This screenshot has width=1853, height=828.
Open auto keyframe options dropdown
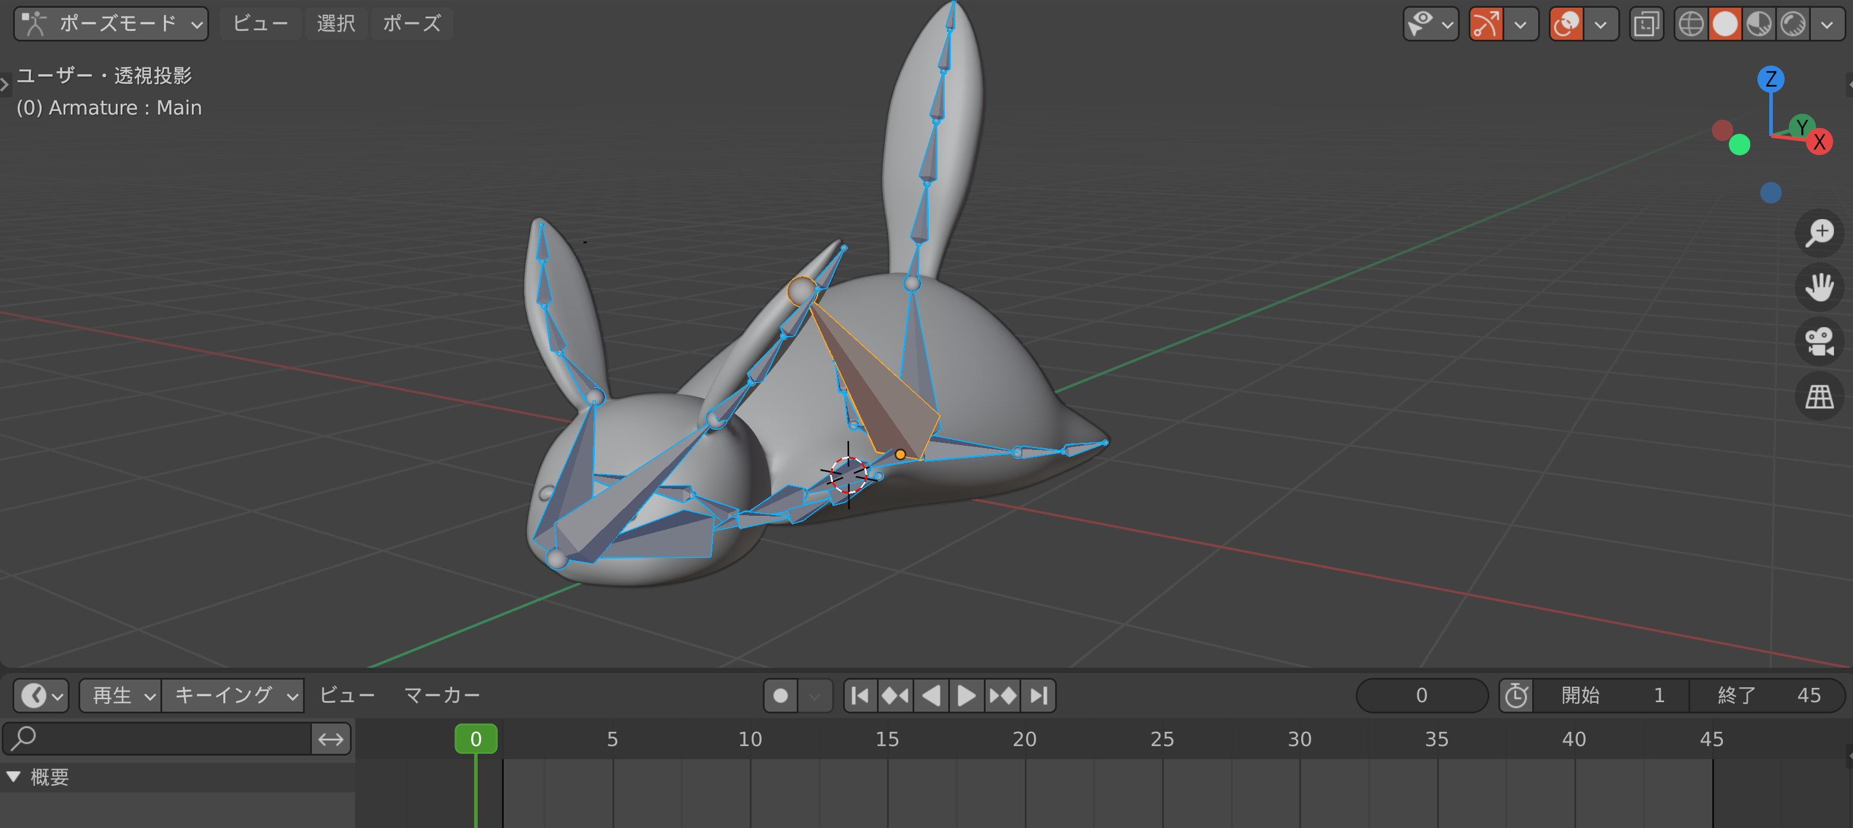(815, 696)
